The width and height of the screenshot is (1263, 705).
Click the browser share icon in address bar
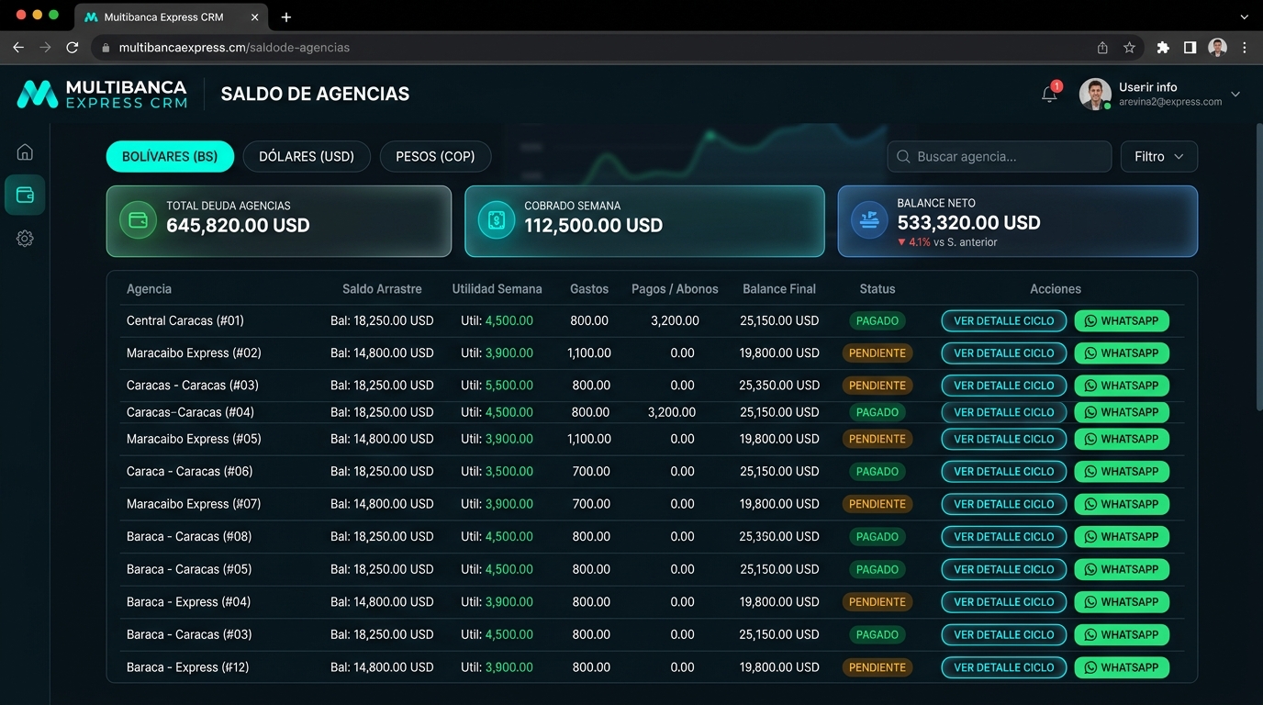[x=1102, y=47]
